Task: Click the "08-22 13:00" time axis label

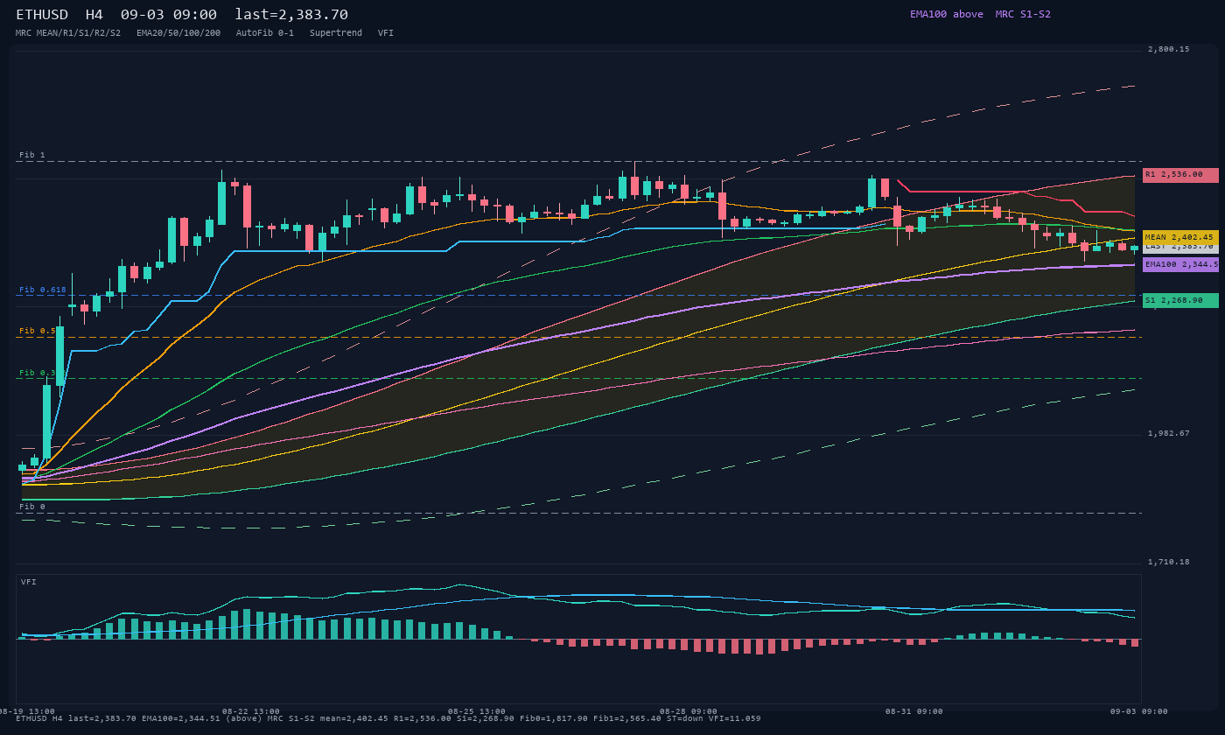Action: (251, 711)
